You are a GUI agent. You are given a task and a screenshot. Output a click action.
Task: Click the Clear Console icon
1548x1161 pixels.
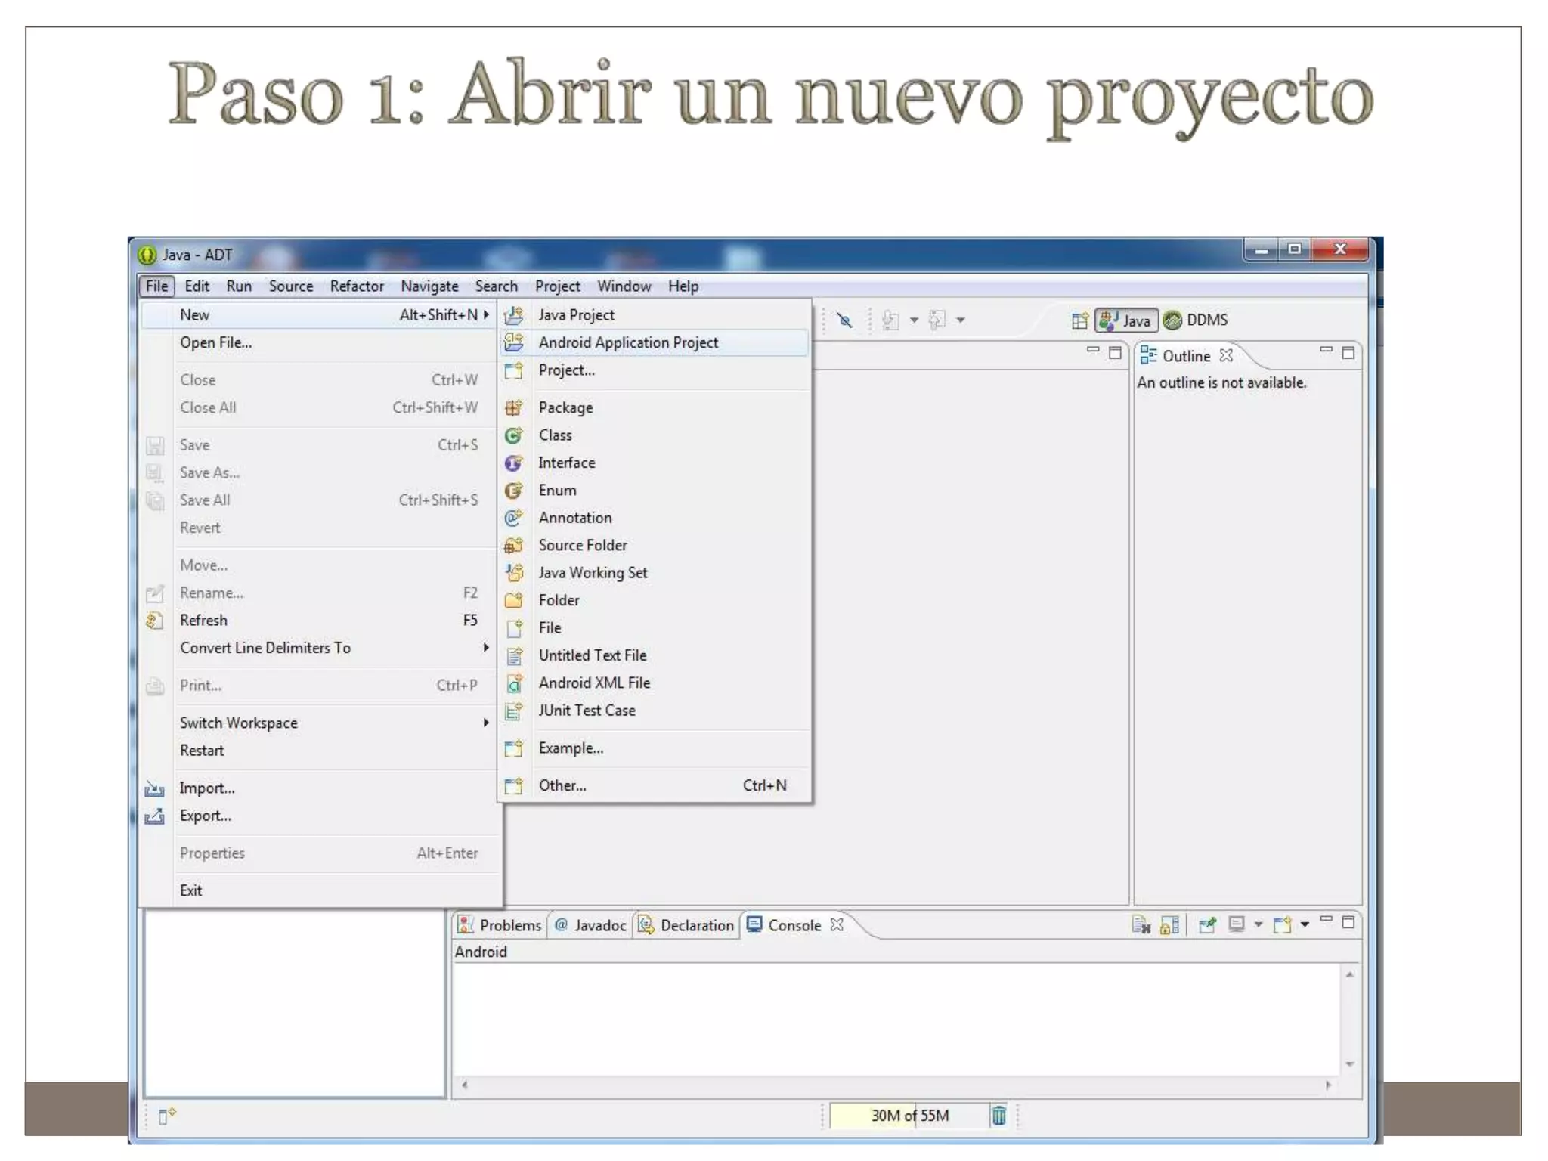point(1141,925)
